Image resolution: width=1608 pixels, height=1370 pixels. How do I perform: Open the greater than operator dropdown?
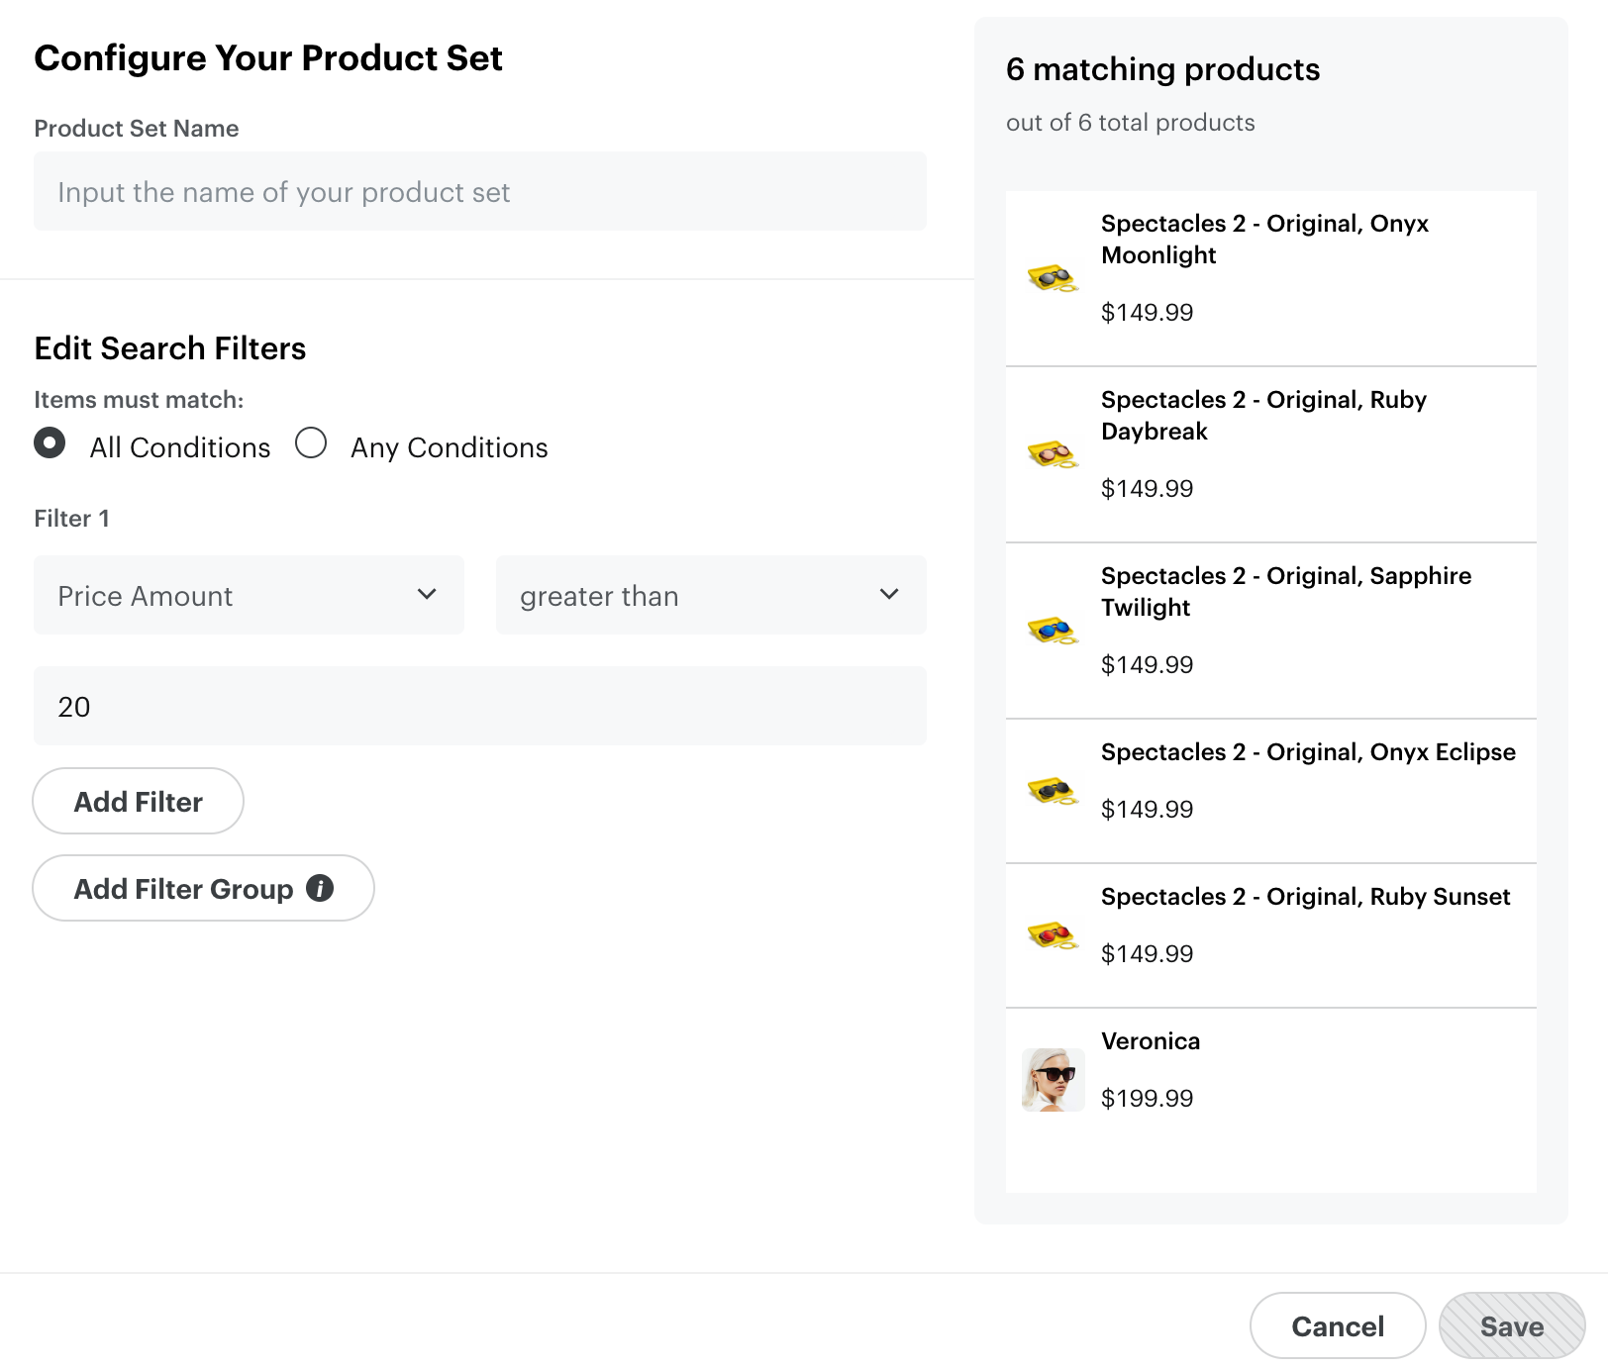[709, 595]
